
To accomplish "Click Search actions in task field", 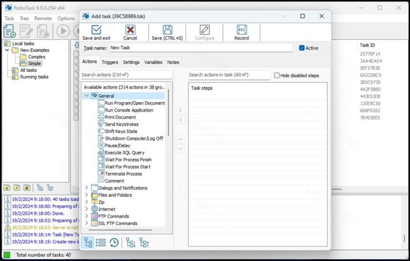I will point(229,75).
